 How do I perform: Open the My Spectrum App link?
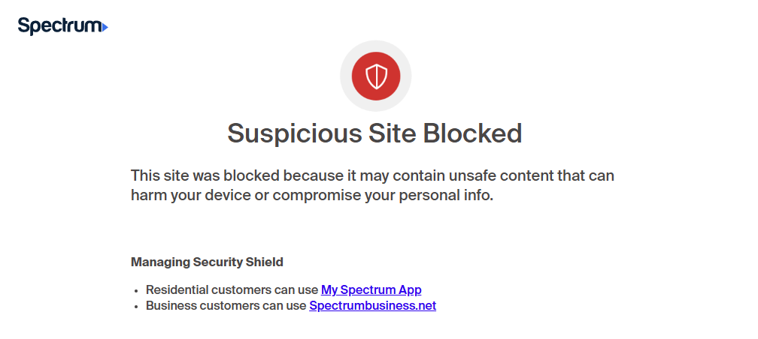tap(371, 289)
